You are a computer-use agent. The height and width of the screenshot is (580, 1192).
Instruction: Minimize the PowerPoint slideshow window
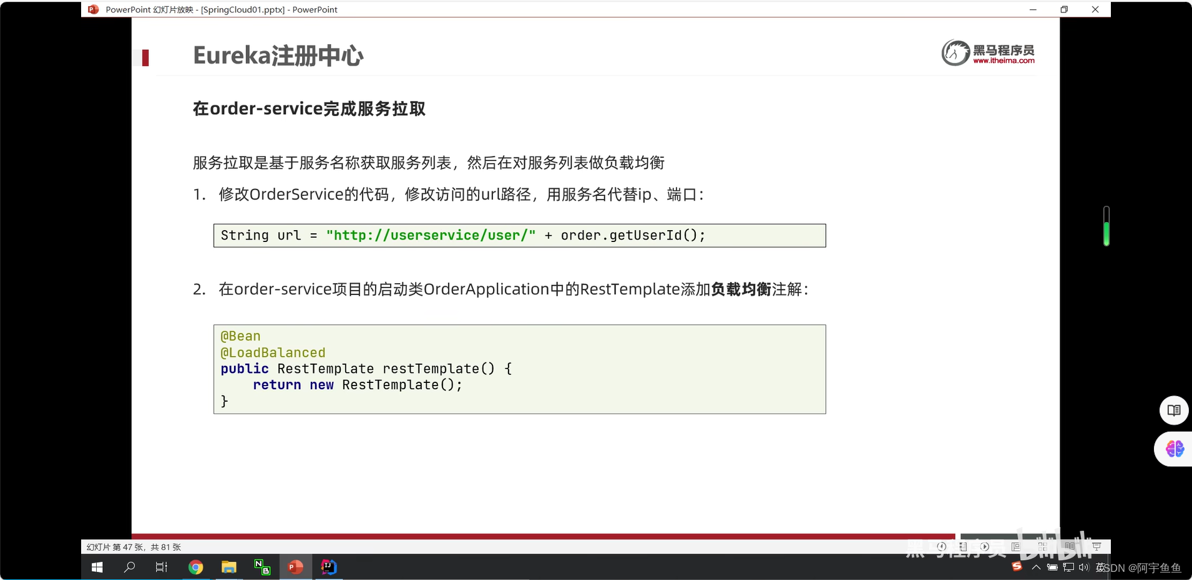[1033, 9]
